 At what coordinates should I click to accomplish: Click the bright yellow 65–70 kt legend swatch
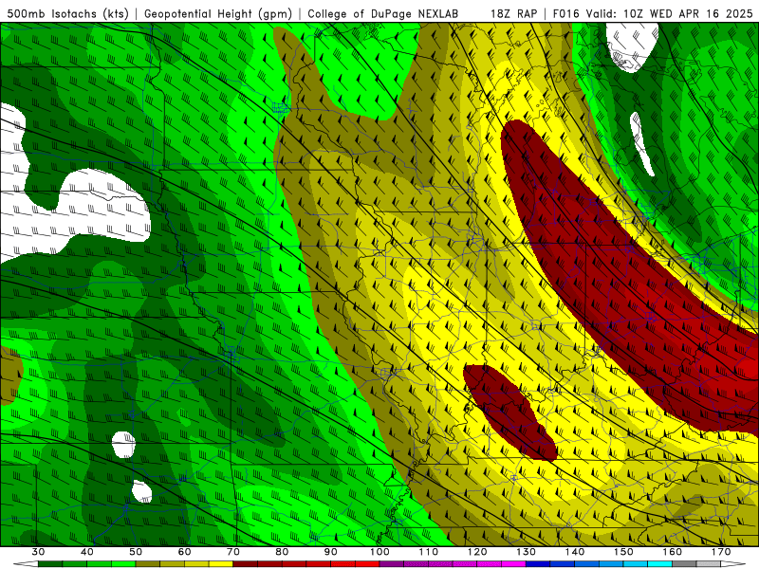click(x=221, y=564)
